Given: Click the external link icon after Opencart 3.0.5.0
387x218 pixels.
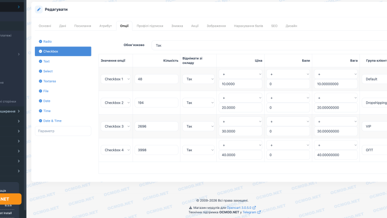Looking at the screenshot, I should [x=254, y=208].
